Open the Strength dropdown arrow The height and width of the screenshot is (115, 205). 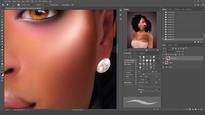click(x=46, y=5)
